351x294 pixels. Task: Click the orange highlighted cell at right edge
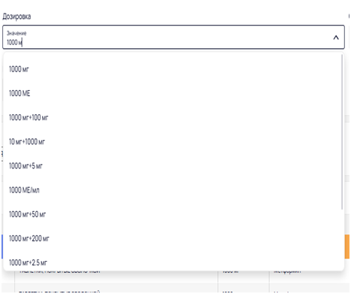pos(347,247)
